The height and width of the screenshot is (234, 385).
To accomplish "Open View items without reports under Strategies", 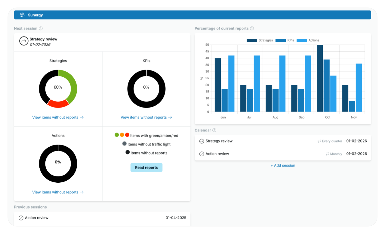I will pyautogui.click(x=58, y=117).
